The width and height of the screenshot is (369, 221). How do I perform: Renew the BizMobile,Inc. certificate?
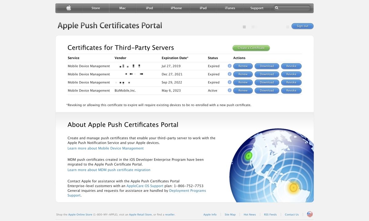click(x=243, y=91)
